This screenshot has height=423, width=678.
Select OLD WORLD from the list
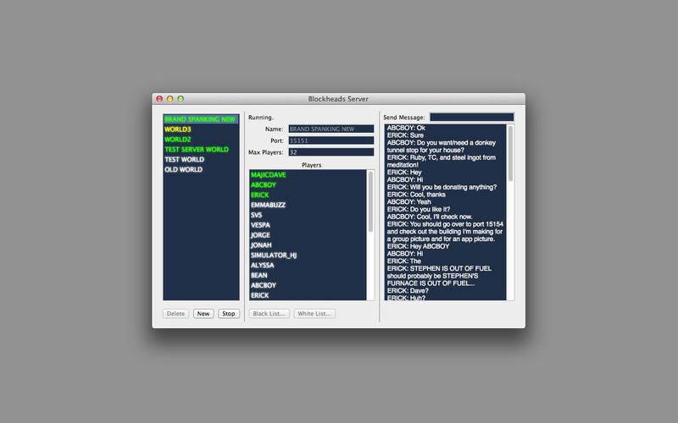pos(184,169)
